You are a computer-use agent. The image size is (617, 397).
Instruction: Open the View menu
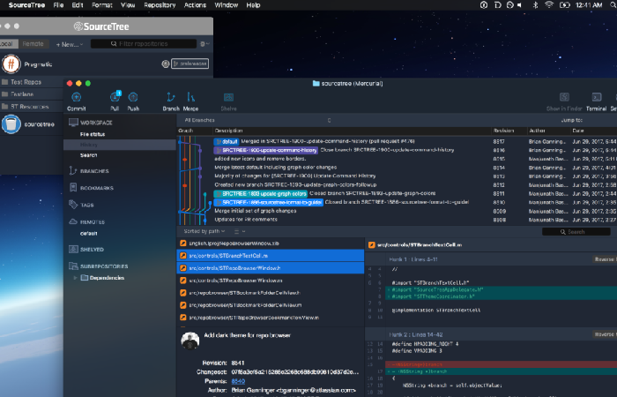click(x=128, y=5)
